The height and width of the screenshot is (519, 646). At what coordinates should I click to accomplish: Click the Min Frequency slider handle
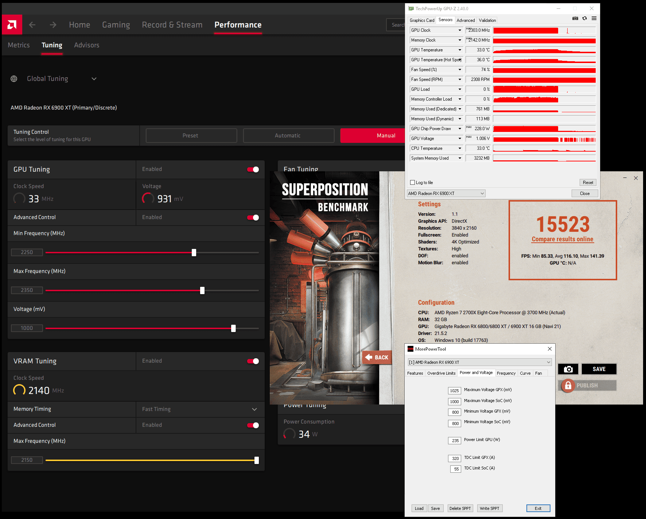194,253
